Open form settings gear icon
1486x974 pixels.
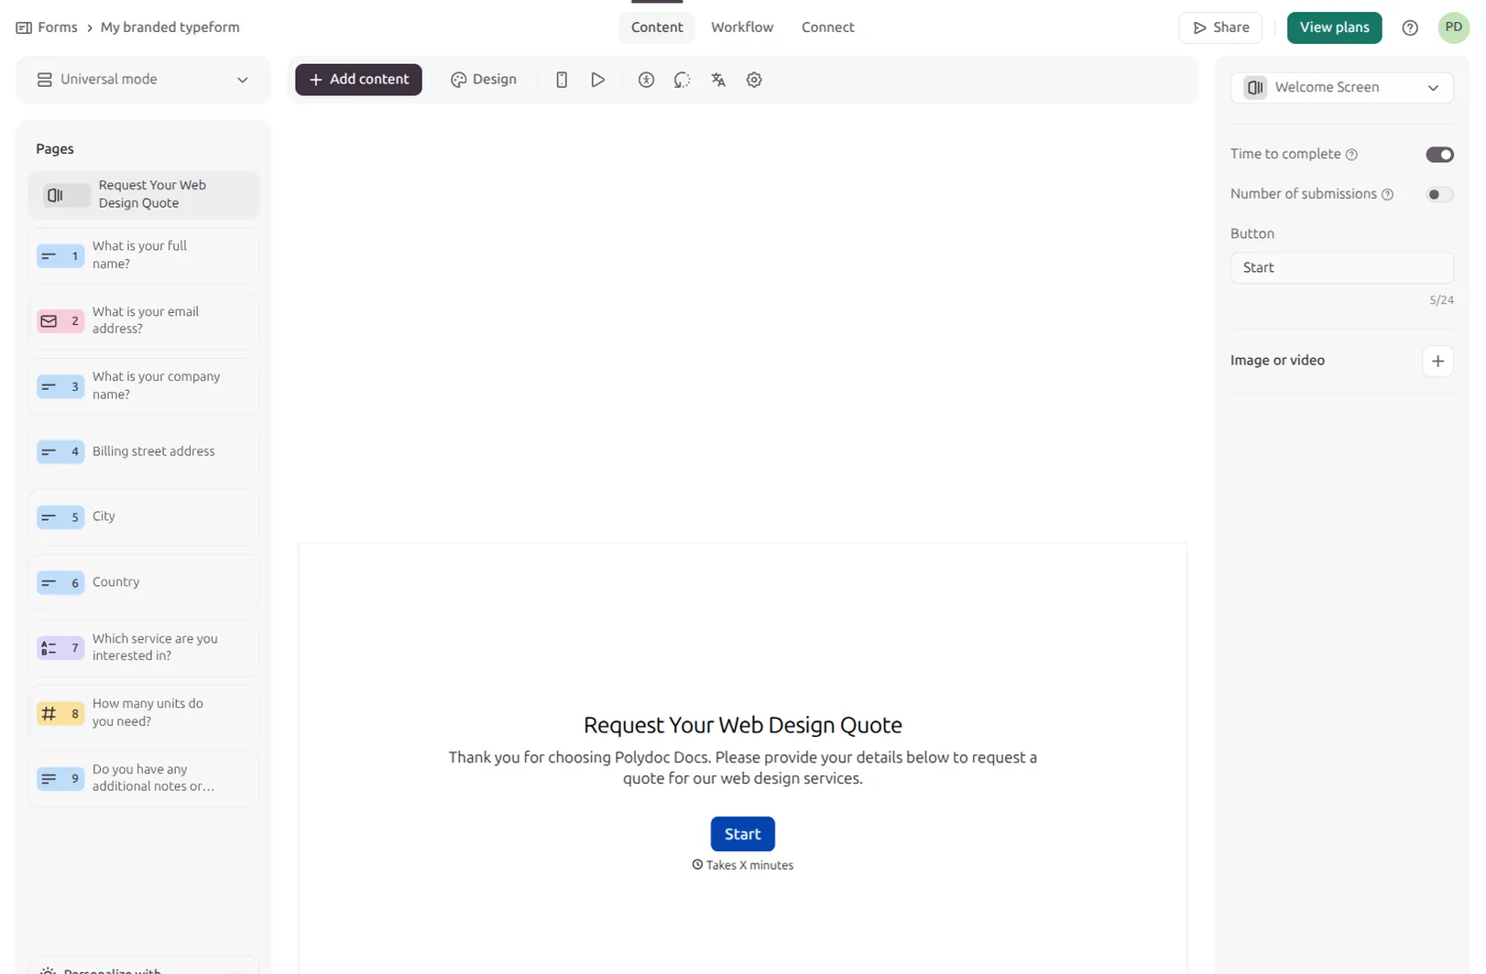(x=754, y=80)
